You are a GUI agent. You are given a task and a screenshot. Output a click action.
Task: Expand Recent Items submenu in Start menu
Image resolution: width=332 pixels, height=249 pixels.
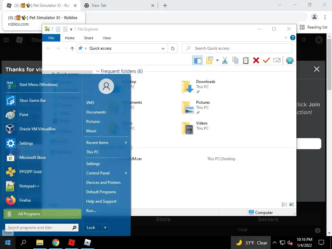tap(126, 143)
